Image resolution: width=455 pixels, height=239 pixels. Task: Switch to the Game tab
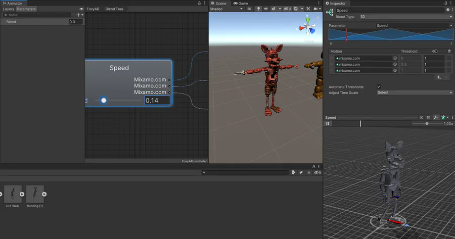(x=240, y=3)
